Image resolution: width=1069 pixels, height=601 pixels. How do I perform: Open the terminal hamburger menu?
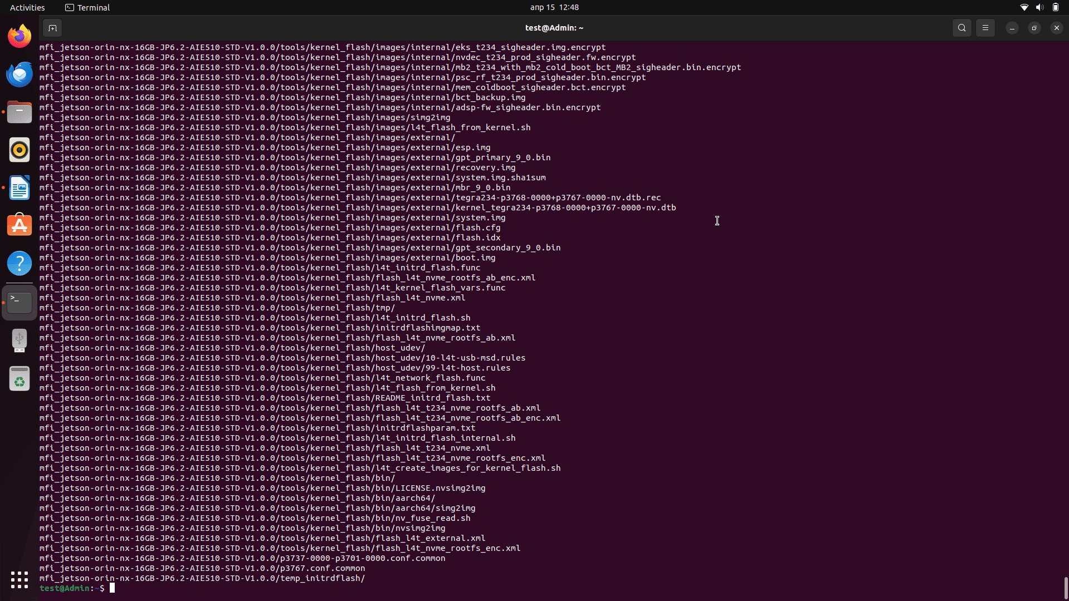(x=985, y=28)
